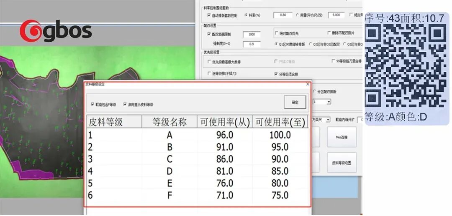The width and height of the screenshot is (452, 216).
Task: Select grade name cell A
Action: 169,135
